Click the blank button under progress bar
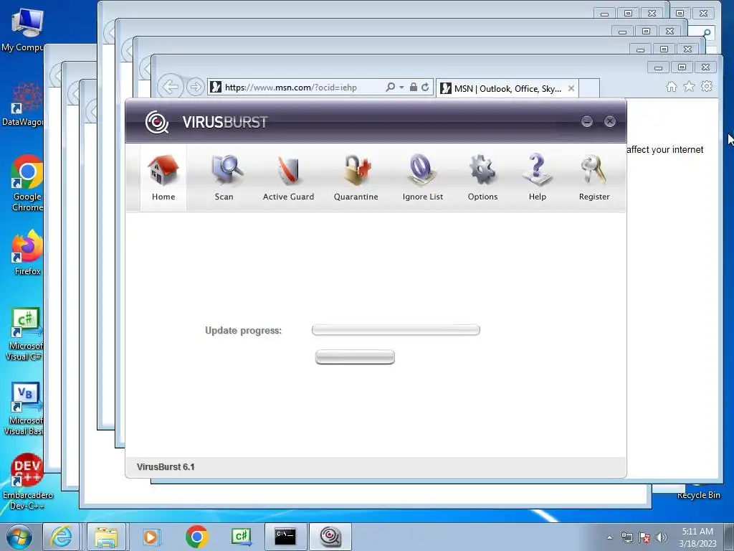Viewport: 734px width, 551px height. tap(355, 357)
